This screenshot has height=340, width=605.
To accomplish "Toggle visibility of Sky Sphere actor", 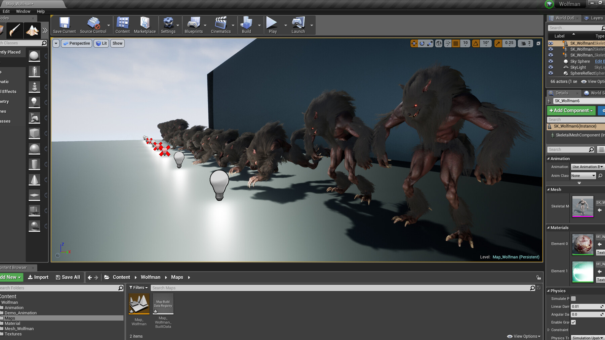I will [x=551, y=61].
